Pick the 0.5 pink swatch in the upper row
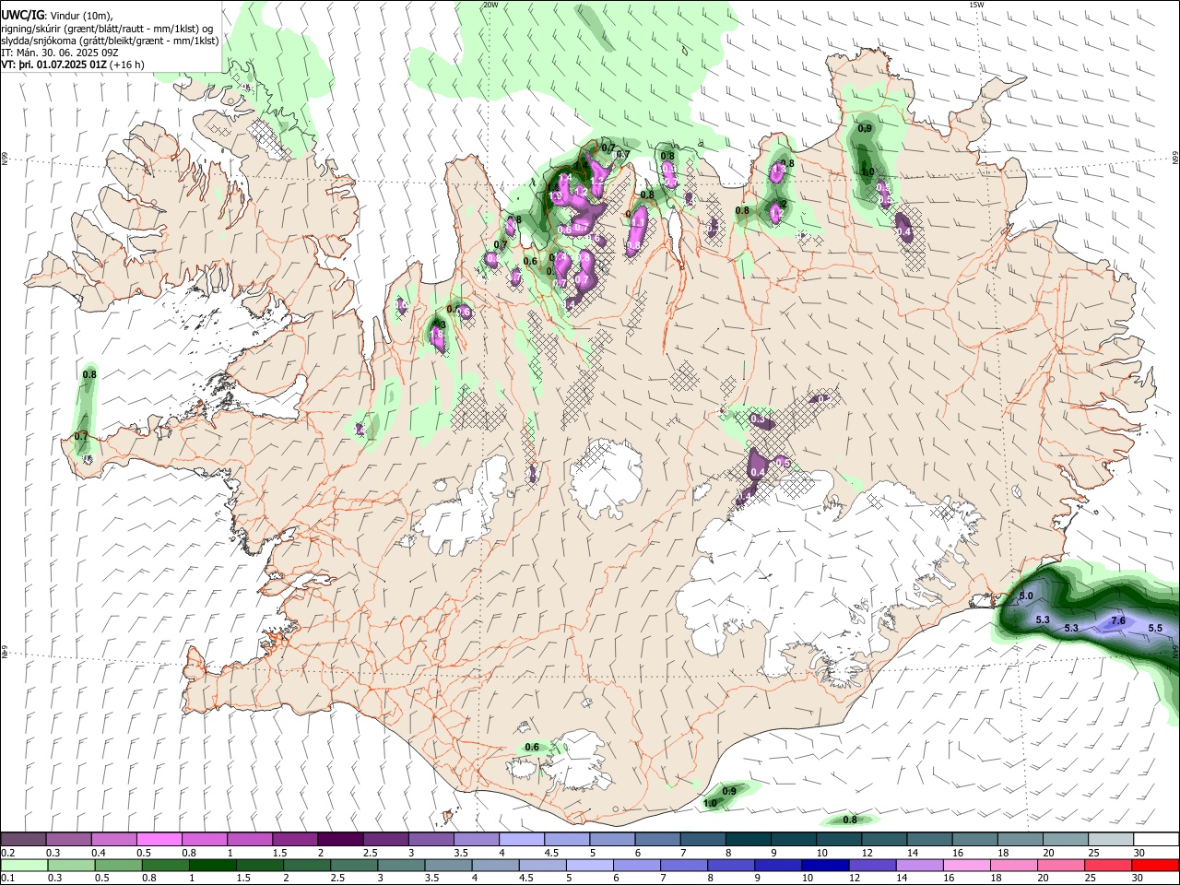The height and width of the screenshot is (885, 1180). 159,840
